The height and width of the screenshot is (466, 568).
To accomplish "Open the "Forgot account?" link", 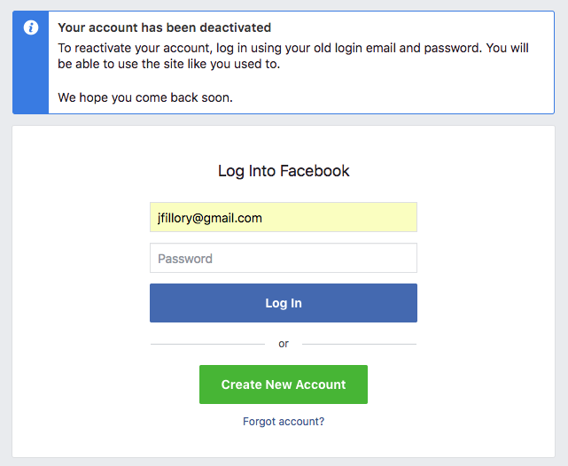I will [x=284, y=422].
